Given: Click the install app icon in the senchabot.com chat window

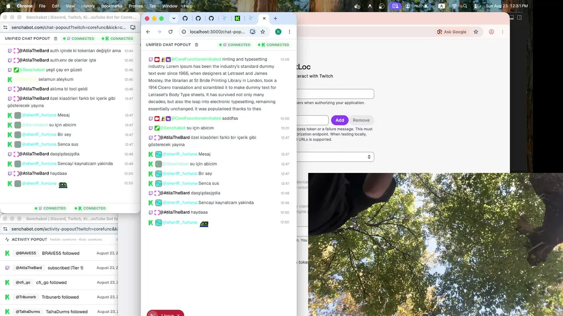Looking at the screenshot, I should tap(133, 27).
